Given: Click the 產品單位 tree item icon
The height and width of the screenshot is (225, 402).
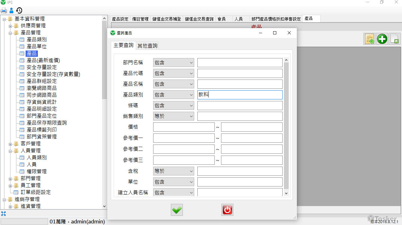Looking at the screenshot, I should coord(22,46).
